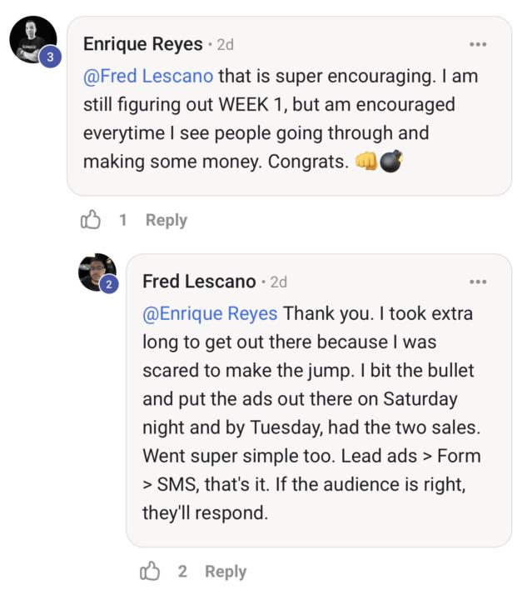Like Enrique Reyes's comment with thumbs-up
The image size is (522, 600).
pyautogui.click(x=90, y=220)
